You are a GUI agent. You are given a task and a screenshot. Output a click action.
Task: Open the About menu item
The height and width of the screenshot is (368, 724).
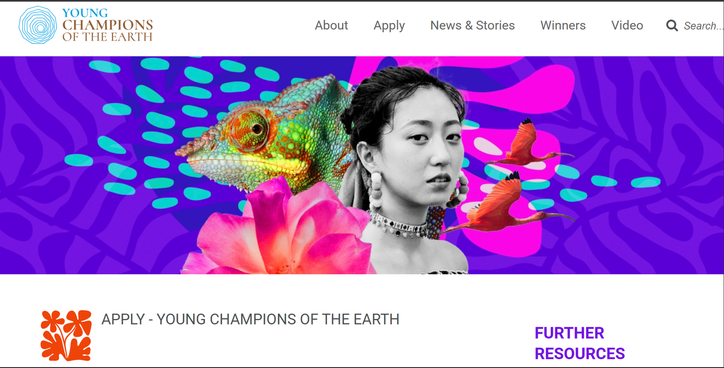[x=331, y=25]
